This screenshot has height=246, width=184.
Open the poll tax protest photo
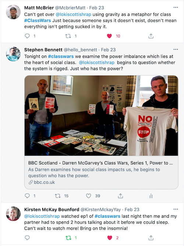coord(101,116)
